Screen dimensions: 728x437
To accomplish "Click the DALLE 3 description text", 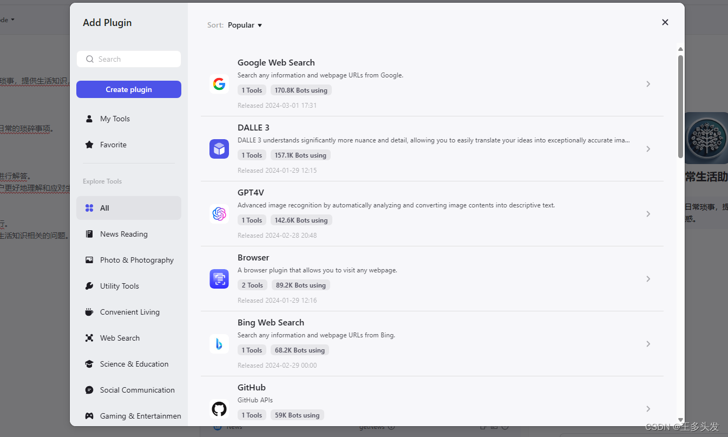I will pyautogui.click(x=434, y=140).
